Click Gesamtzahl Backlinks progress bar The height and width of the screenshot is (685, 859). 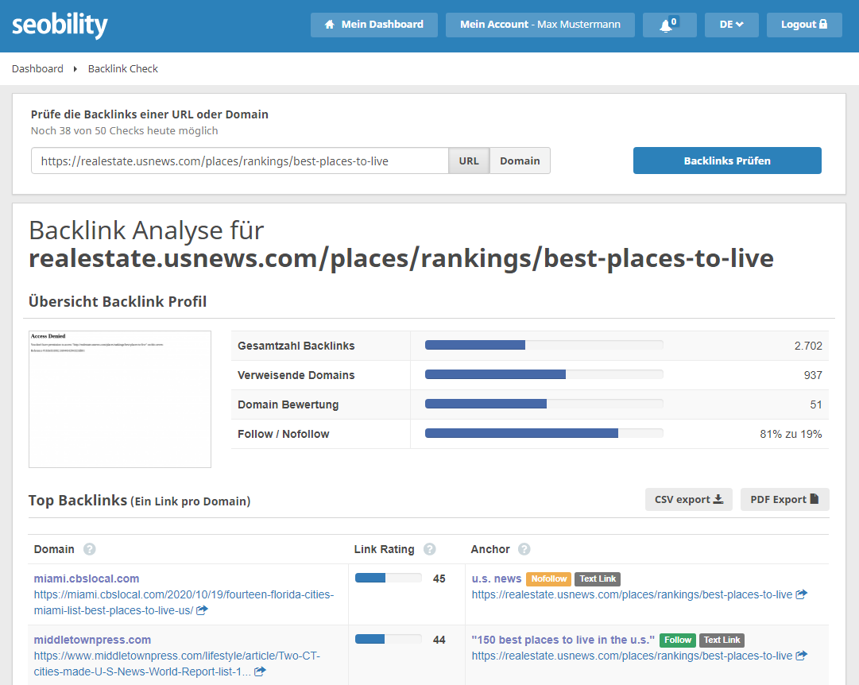pos(544,345)
